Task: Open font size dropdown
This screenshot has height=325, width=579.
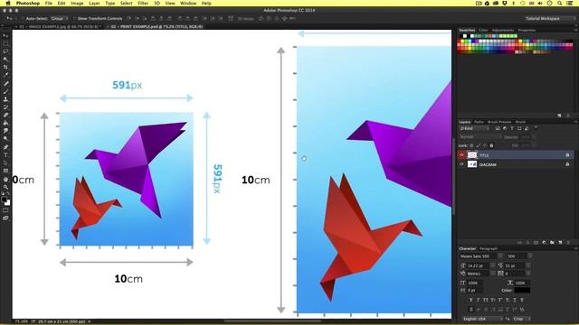Action: coord(493,265)
